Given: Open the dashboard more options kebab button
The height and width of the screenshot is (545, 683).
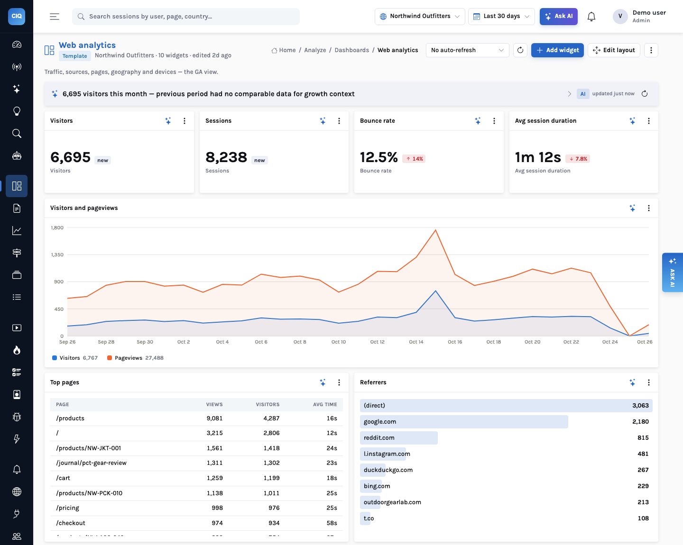Looking at the screenshot, I should (x=651, y=50).
